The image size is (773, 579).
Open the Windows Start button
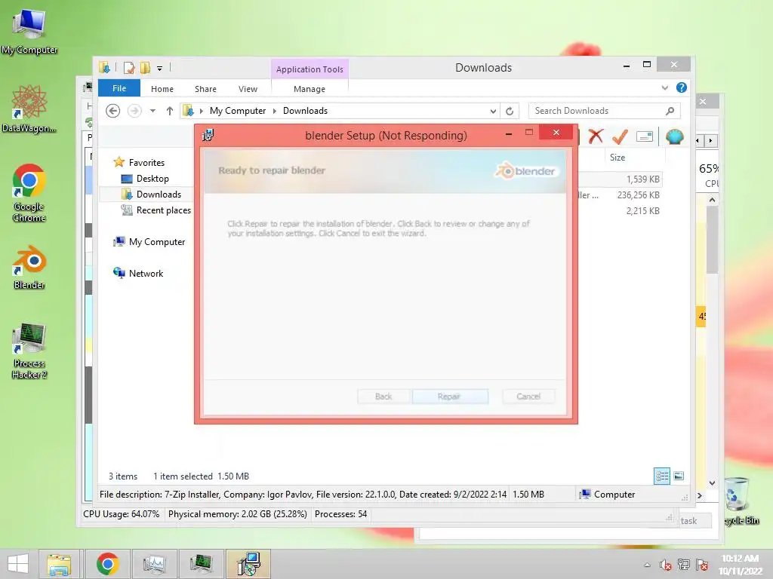coord(18,564)
